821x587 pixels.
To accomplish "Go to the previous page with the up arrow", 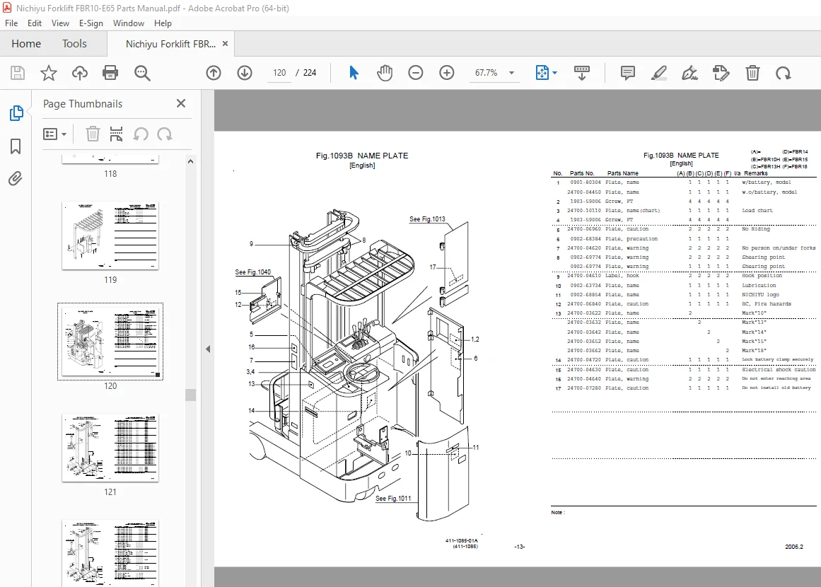I will click(214, 73).
